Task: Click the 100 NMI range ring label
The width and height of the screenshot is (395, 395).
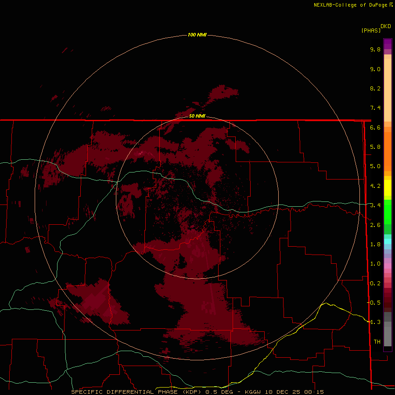Action: pyautogui.click(x=197, y=35)
